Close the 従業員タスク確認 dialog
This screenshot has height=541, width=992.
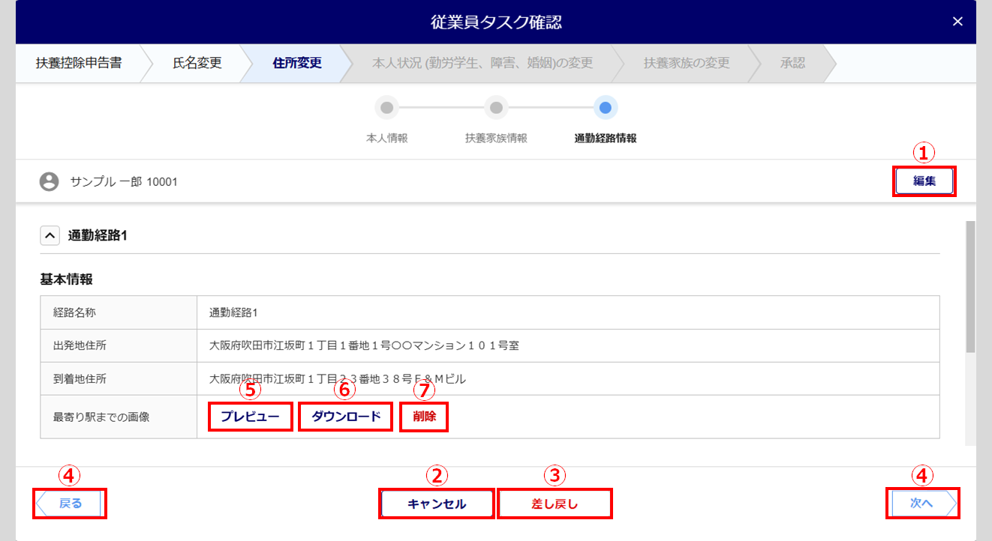[957, 22]
